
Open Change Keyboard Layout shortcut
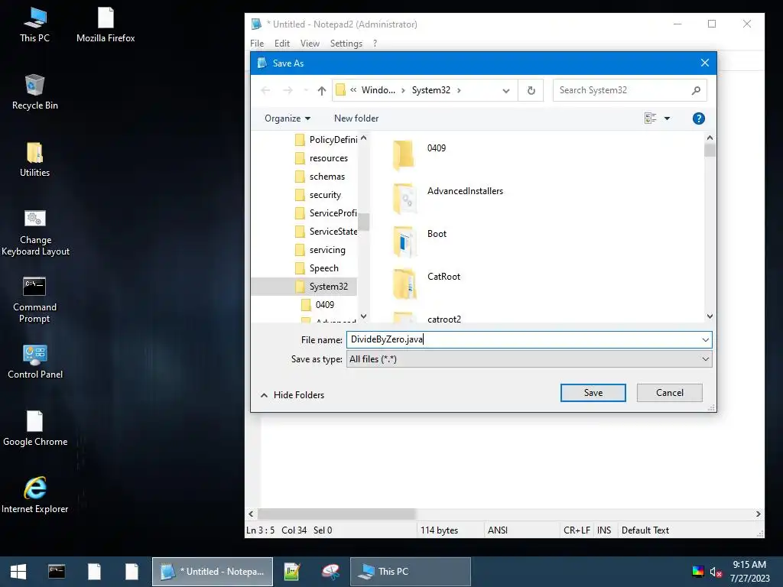35,232
